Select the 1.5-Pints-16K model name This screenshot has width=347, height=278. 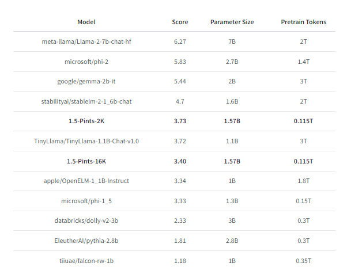(x=86, y=161)
